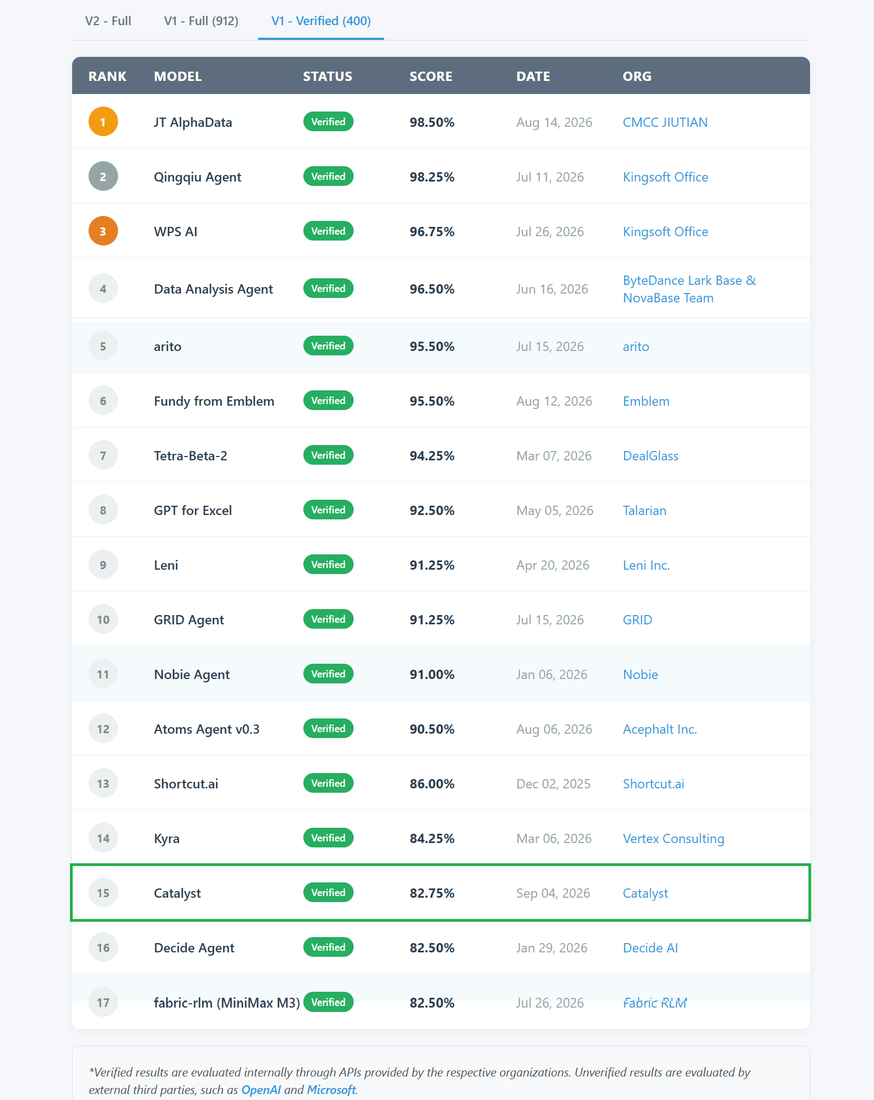Click the MODEL column header
The width and height of the screenshot is (874, 1100).
click(178, 77)
